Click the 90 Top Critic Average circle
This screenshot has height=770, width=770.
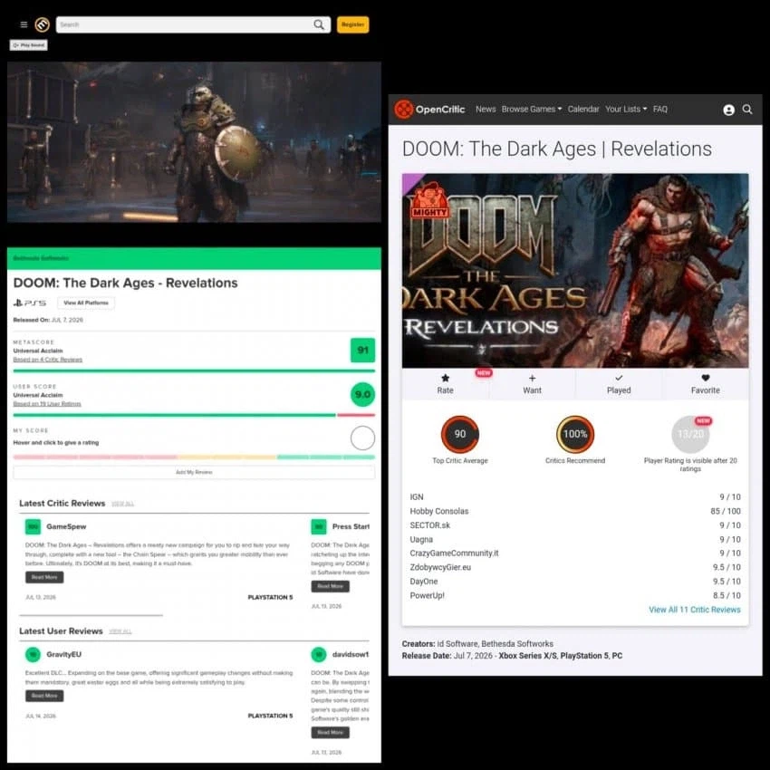(459, 434)
